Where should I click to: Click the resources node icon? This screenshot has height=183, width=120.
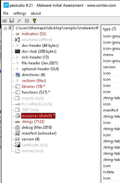tap(18, 116)
